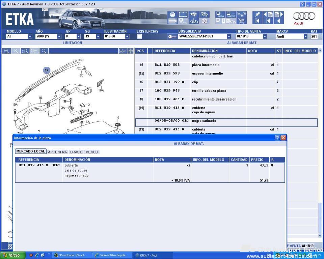
Task: Click the expand panel arrows icon
Action: coord(131,51)
